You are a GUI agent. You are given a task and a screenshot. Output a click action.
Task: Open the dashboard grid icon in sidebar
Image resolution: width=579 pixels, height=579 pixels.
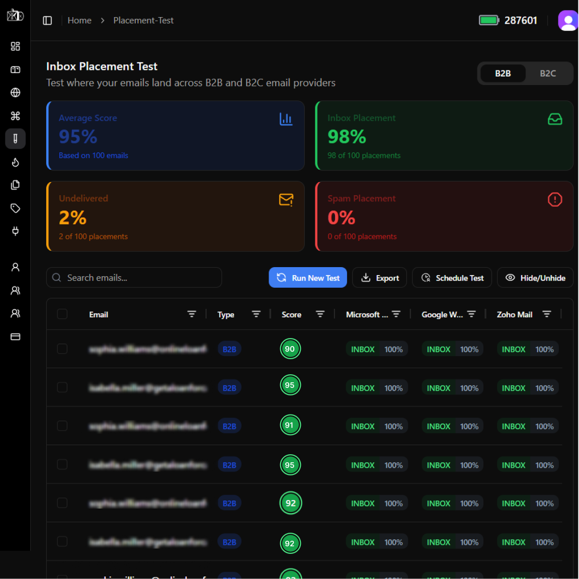15,46
